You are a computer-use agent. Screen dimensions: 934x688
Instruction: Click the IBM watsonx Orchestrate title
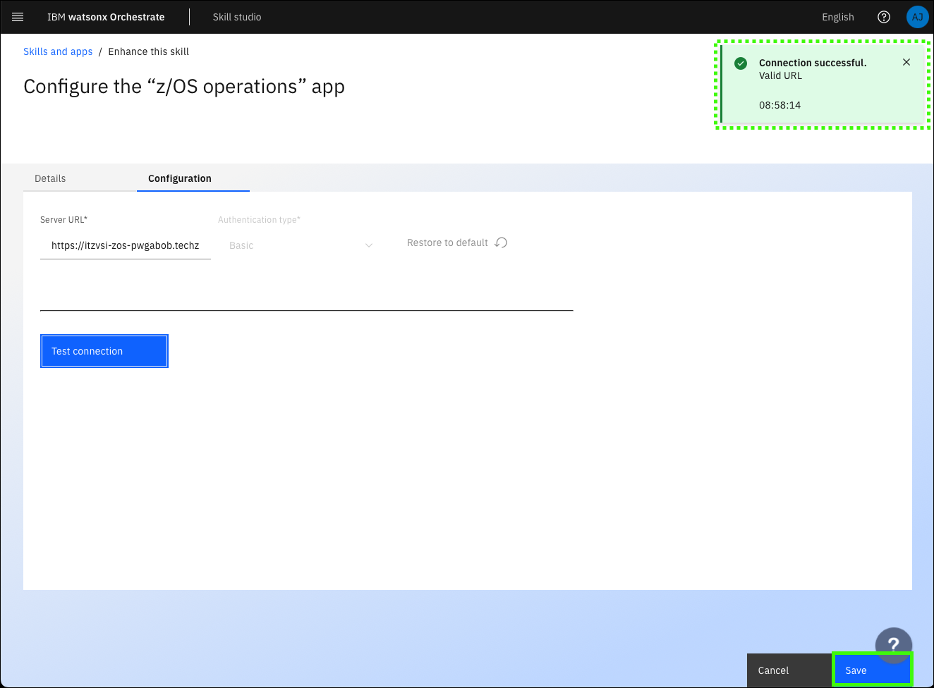(x=106, y=17)
